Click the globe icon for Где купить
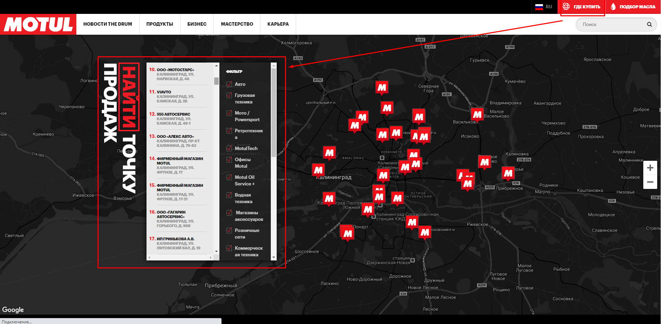The image size is (661, 324). pyautogui.click(x=566, y=6)
